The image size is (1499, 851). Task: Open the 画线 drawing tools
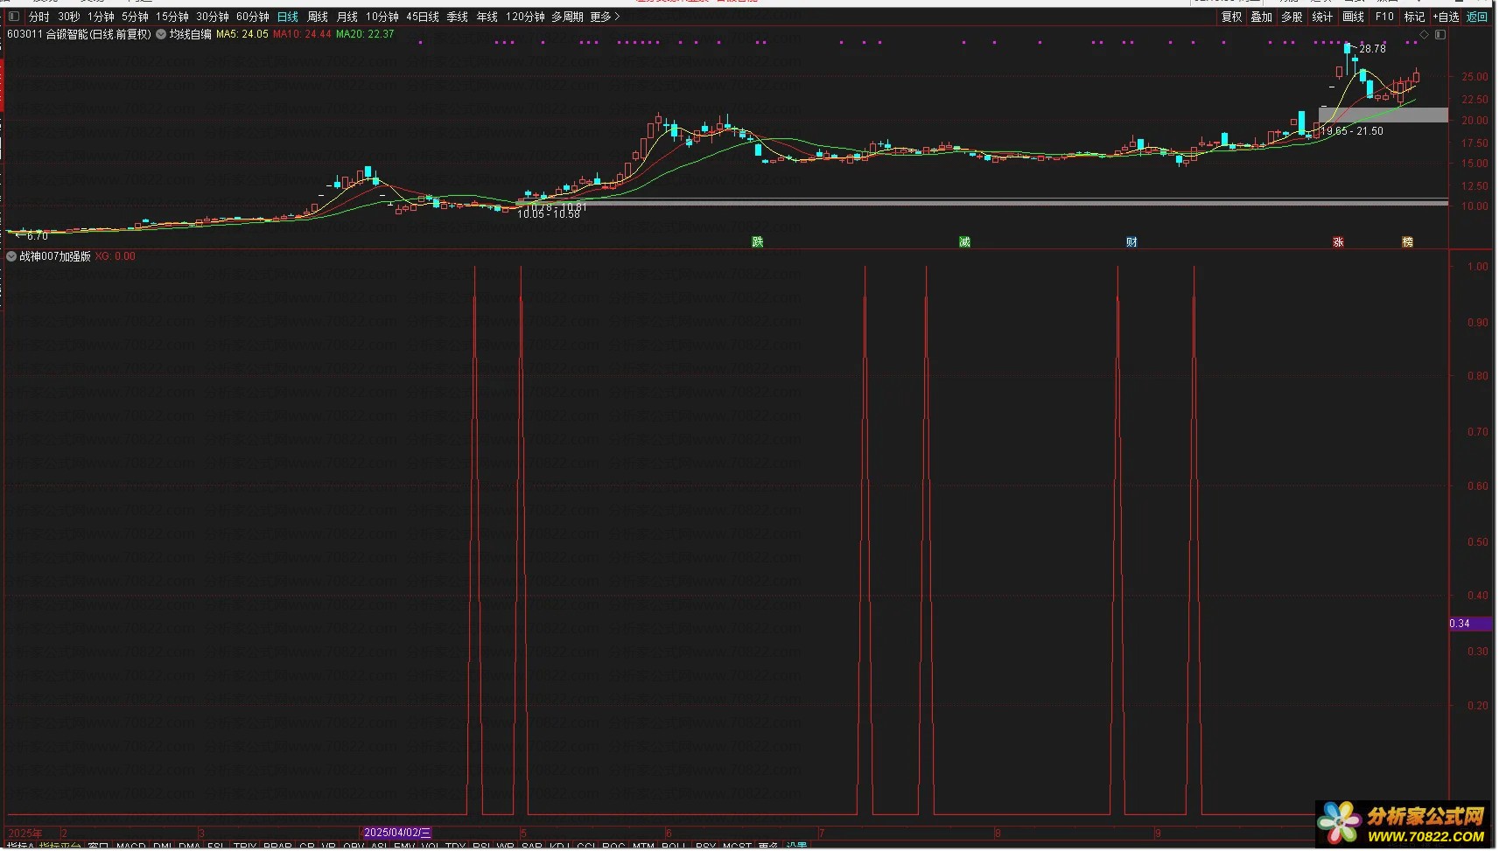click(x=1353, y=17)
